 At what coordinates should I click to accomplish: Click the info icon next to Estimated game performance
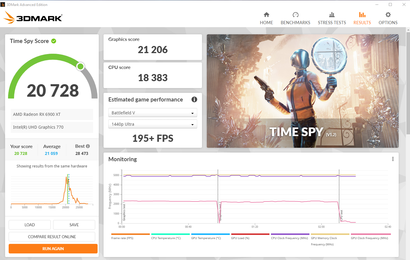tap(194, 99)
